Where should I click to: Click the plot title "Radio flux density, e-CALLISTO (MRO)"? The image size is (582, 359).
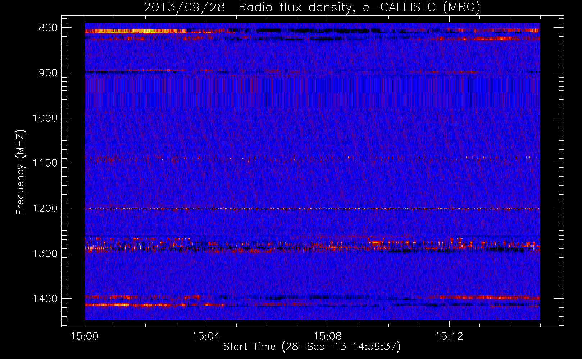click(x=359, y=8)
